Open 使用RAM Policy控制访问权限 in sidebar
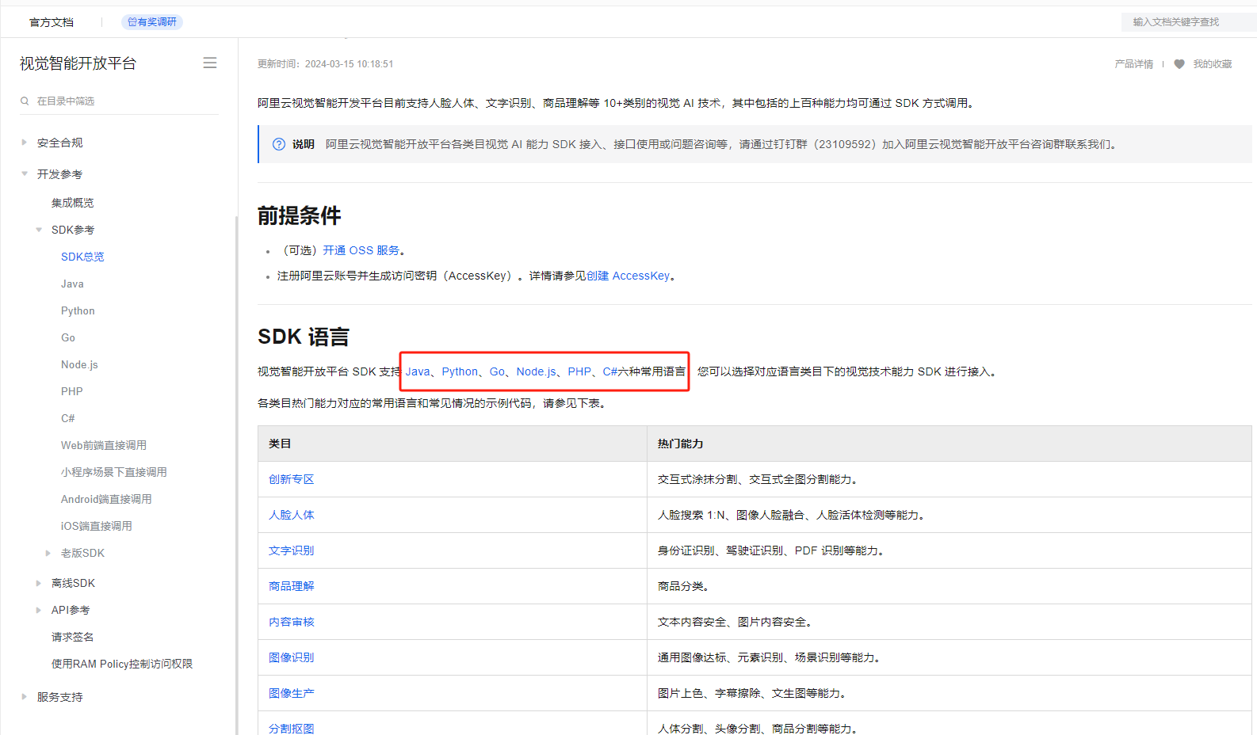This screenshot has height=735, width=1257. pyautogui.click(x=122, y=664)
